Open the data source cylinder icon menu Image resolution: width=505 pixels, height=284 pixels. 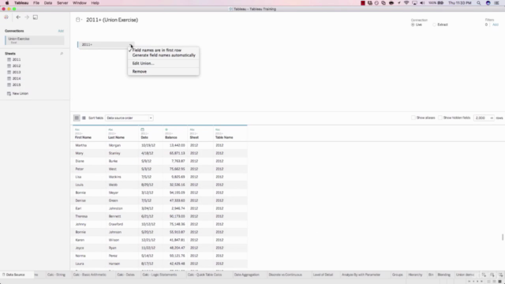(78, 20)
